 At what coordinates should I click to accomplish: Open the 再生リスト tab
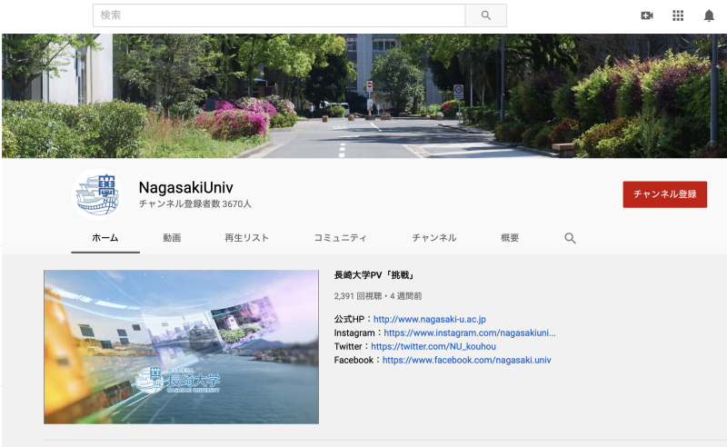(x=246, y=238)
